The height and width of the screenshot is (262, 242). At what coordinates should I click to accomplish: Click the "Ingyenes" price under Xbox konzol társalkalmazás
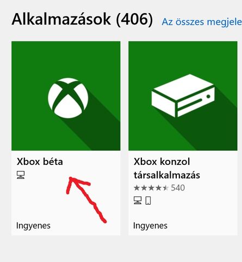150,226
